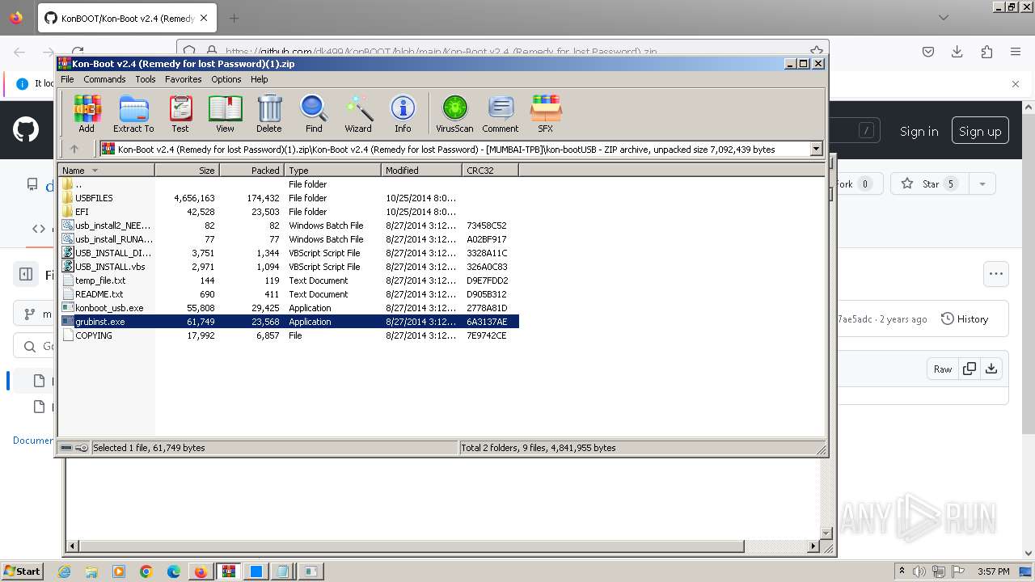Click the Extract To toolbar icon
The height and width of the screenshot is (582, 1035).
(133, 113)
